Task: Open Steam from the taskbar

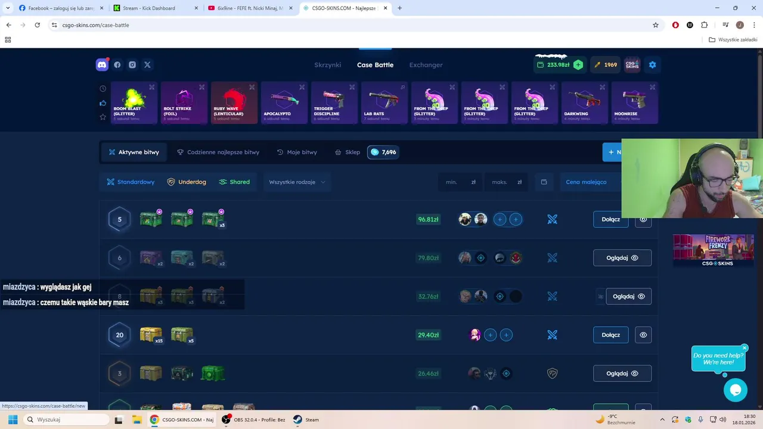Action: click(306, 419)
